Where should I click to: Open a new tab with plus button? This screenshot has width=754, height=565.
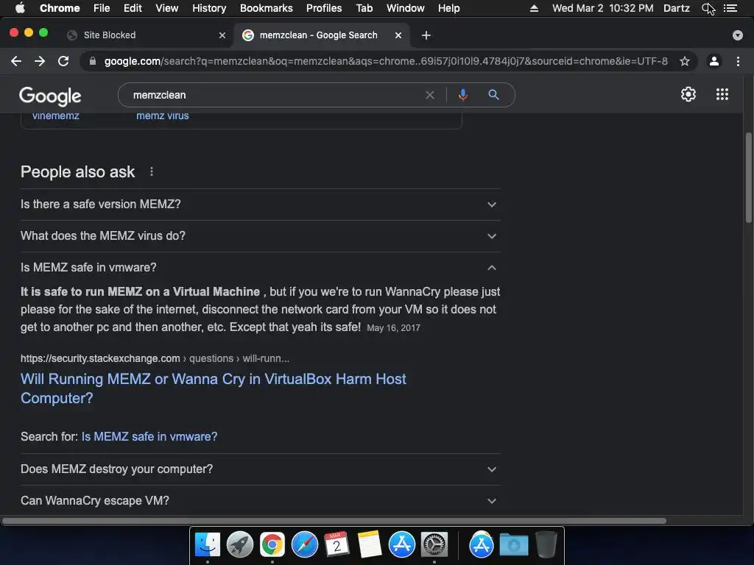426,35
